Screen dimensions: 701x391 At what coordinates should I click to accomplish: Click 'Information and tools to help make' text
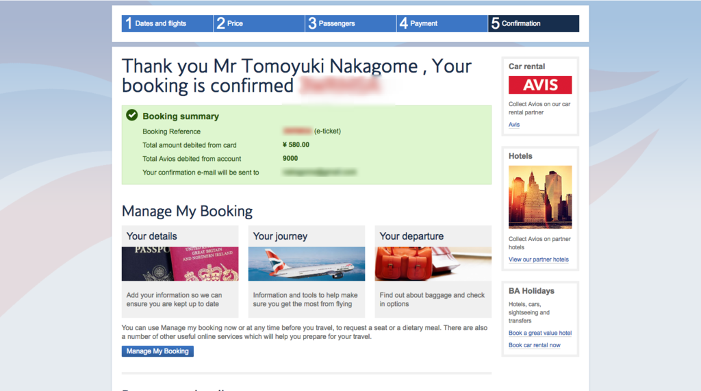pyautogui.click(x=305, y=295)
